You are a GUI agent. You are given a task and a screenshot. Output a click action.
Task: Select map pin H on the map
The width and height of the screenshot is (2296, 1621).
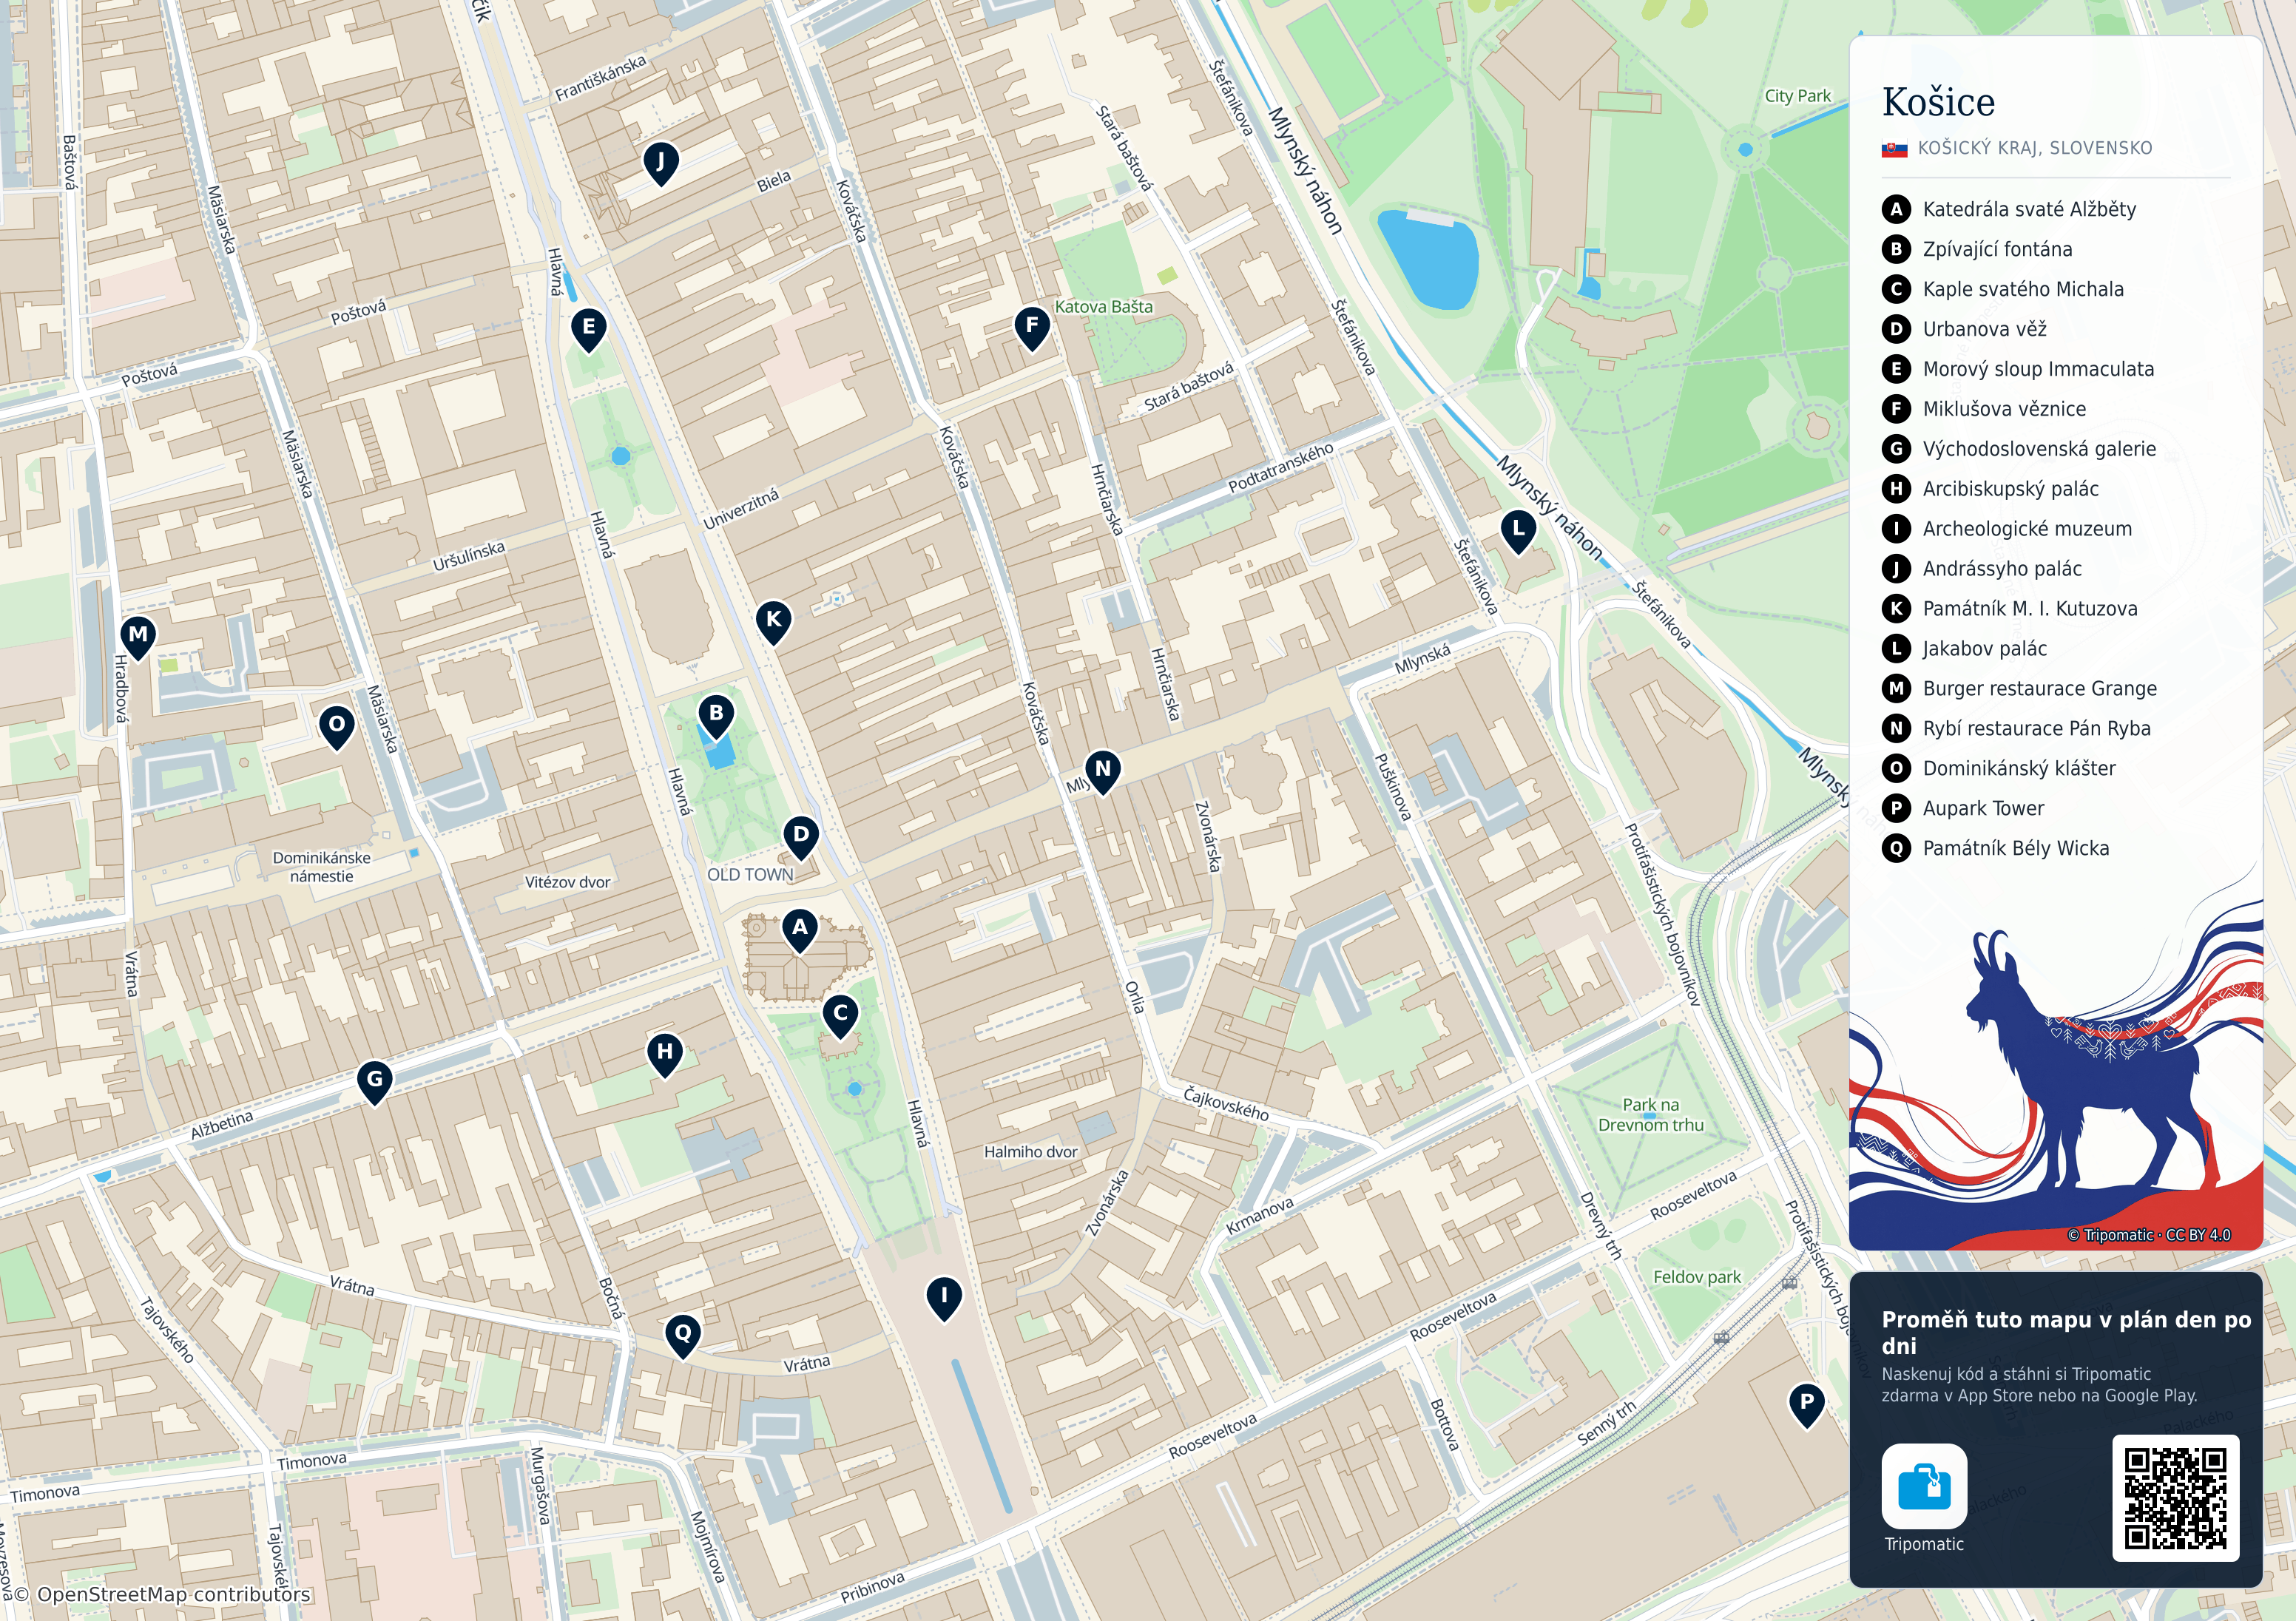[665, 1055]
